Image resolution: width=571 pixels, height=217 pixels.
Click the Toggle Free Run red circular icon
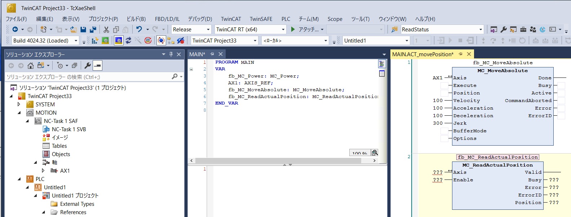tap(148, 41)
